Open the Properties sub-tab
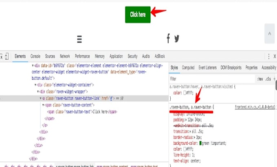The width and height of the screenshot is (277, 167). click(251, 67)
